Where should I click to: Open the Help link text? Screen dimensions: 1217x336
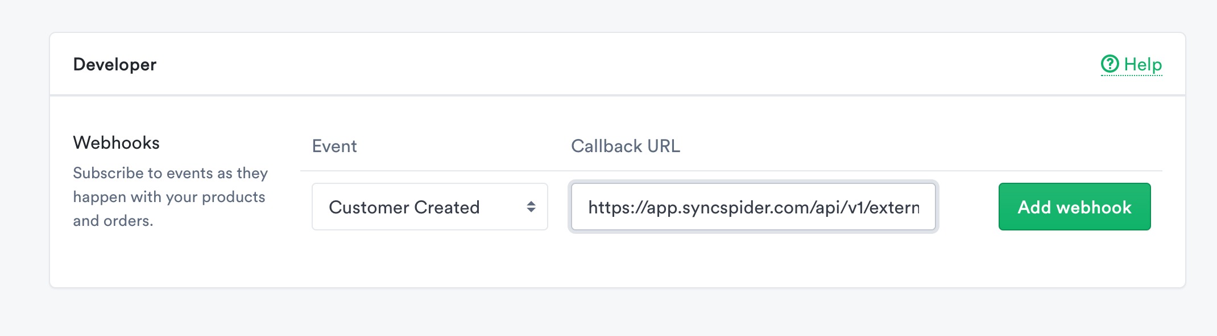1143,65
